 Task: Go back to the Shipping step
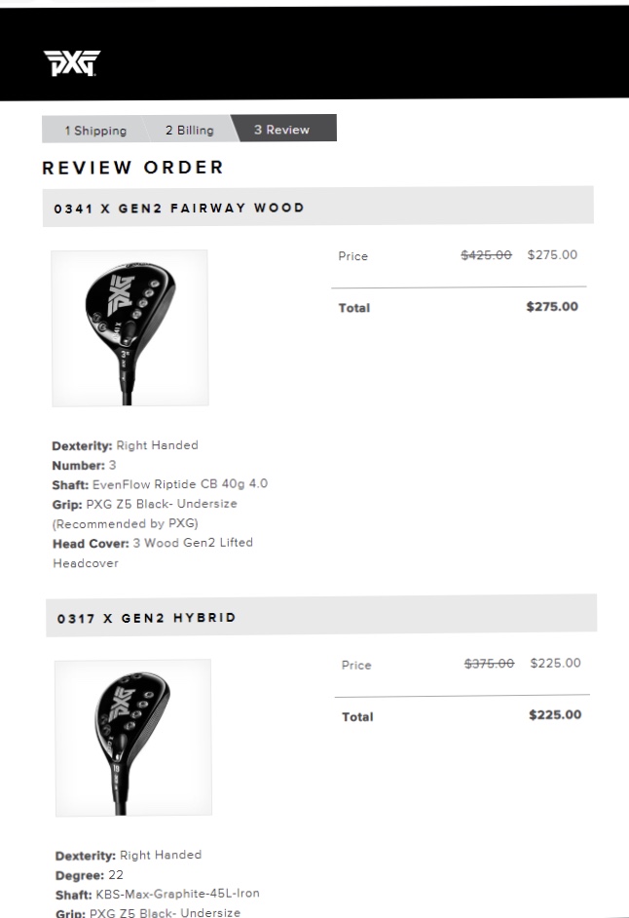(x=94, y=131)
